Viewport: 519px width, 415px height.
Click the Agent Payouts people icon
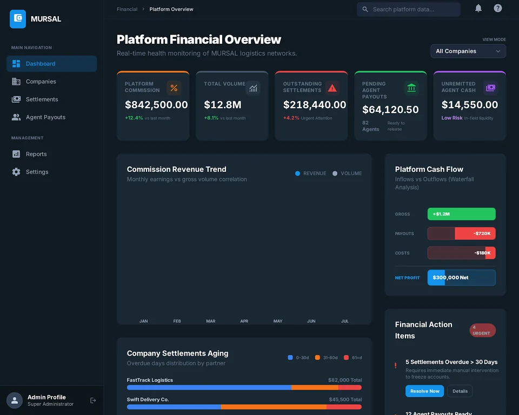point(16,117)
